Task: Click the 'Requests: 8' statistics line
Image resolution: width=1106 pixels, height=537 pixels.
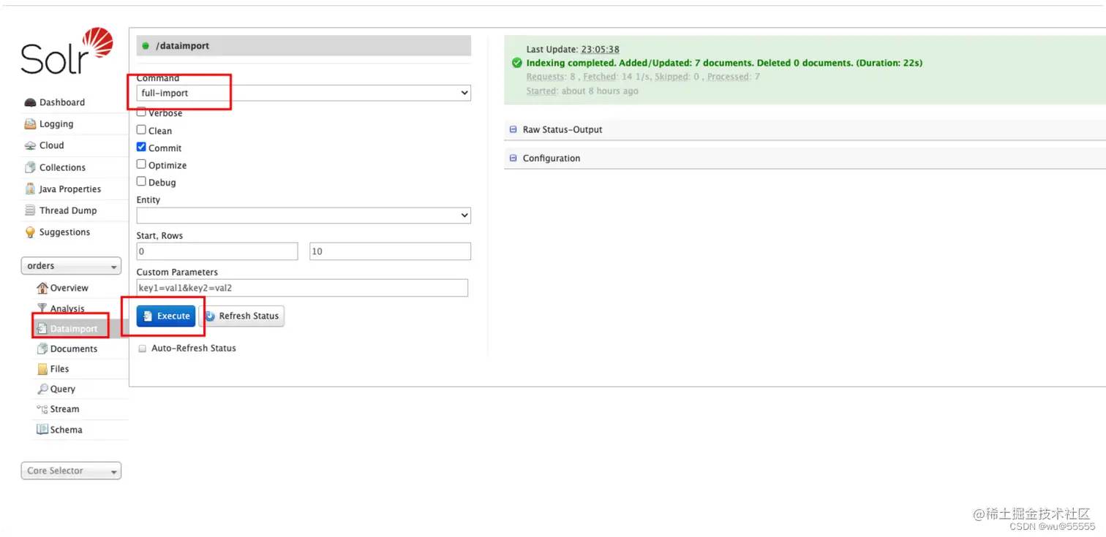Action: 643,77
